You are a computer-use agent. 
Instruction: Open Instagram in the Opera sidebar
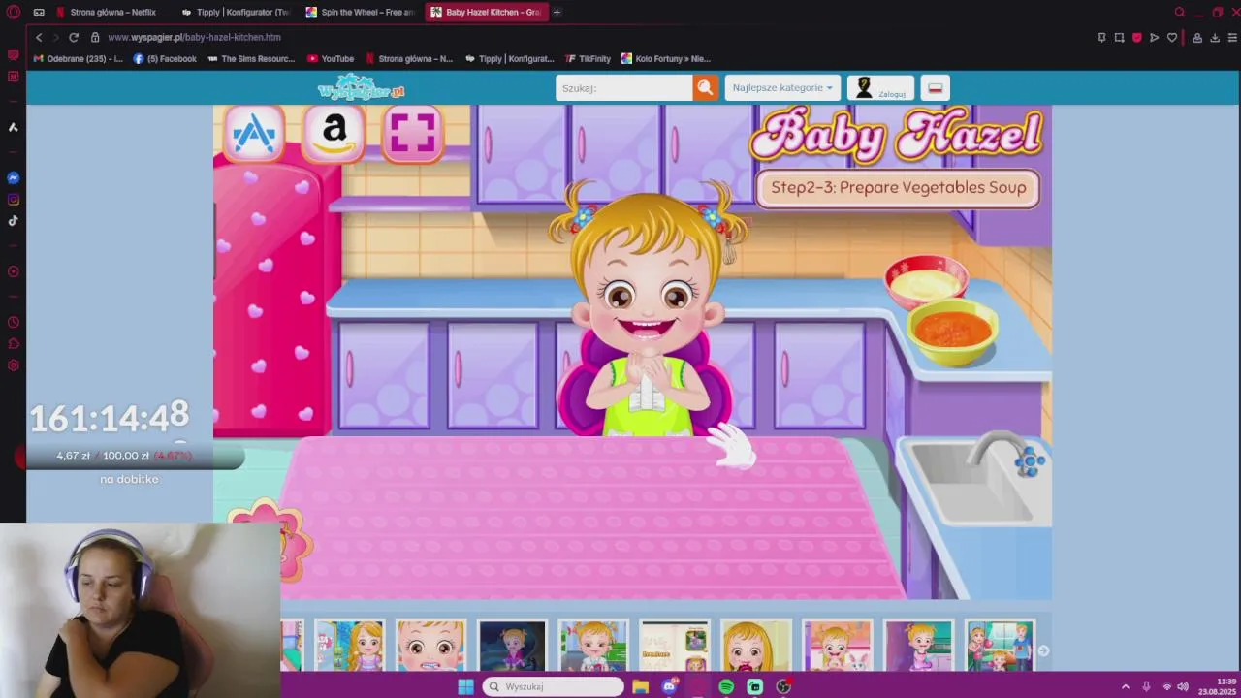13,200
